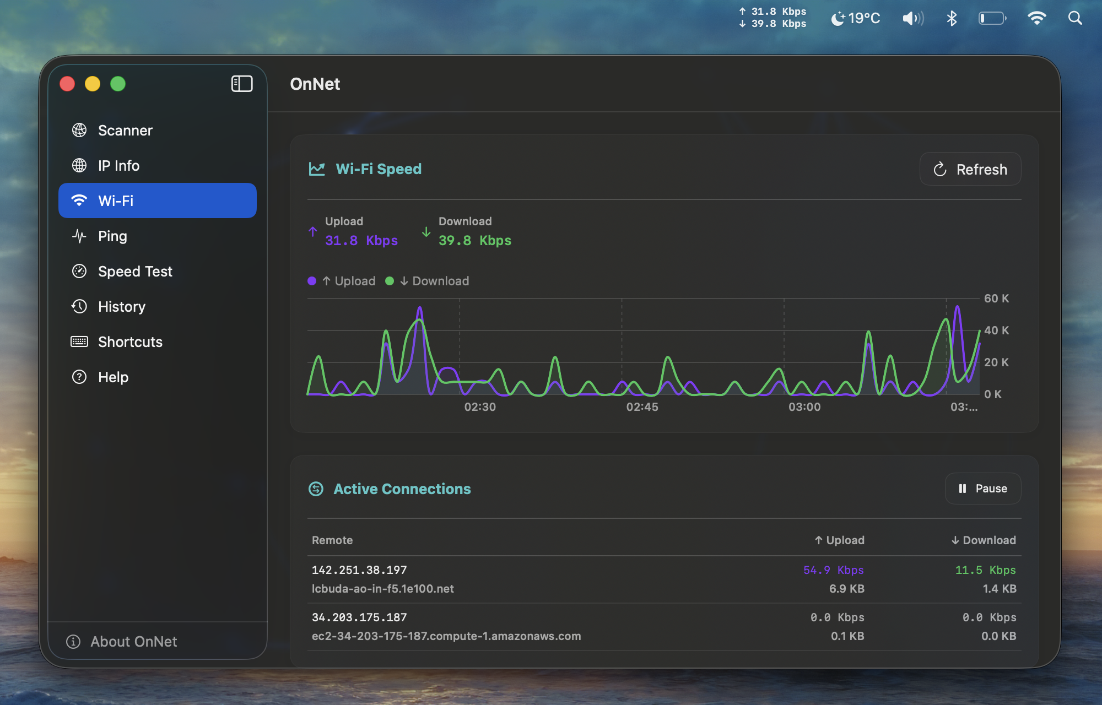The width and height of the screenshot is (1102, 705).
Task: Open the History section
Action: click(x=158, y=306)
